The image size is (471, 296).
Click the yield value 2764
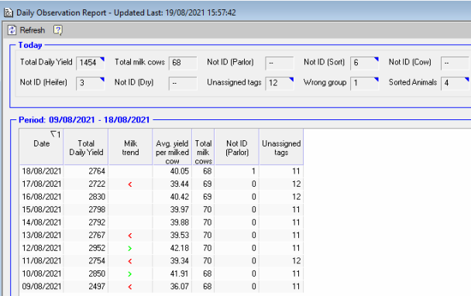pyautogui.click(x=97, y=171)
